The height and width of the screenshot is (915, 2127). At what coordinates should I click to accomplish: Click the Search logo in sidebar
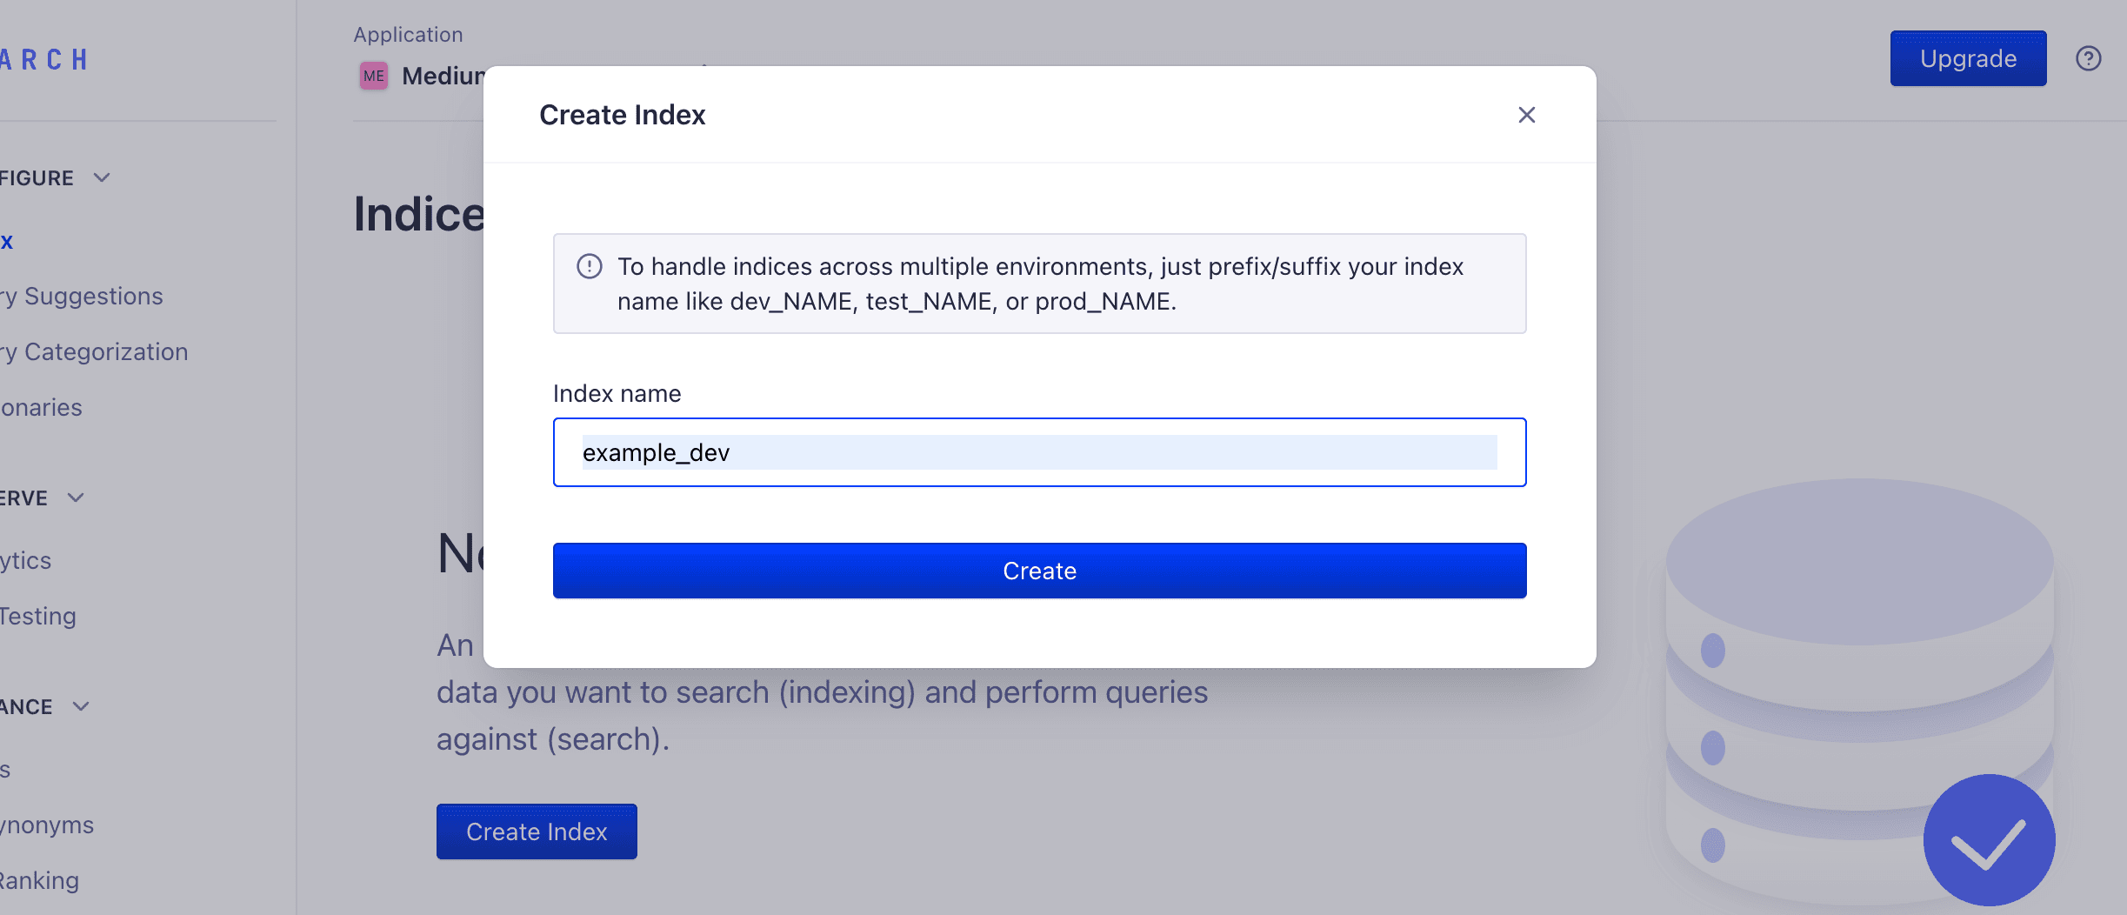[x=43, y=59]
